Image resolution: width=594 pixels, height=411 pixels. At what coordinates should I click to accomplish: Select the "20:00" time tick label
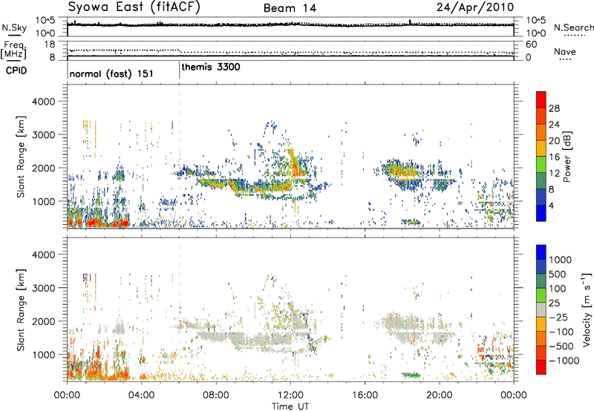click(439, 395)
